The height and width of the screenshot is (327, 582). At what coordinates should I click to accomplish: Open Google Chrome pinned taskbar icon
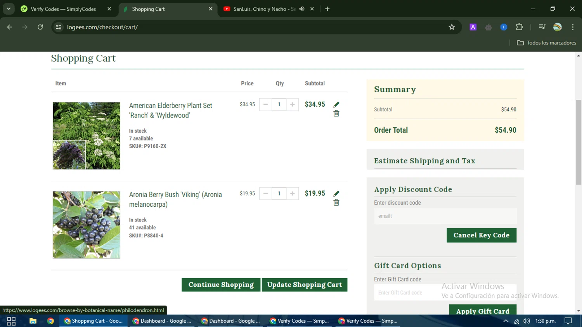(50, 321)
